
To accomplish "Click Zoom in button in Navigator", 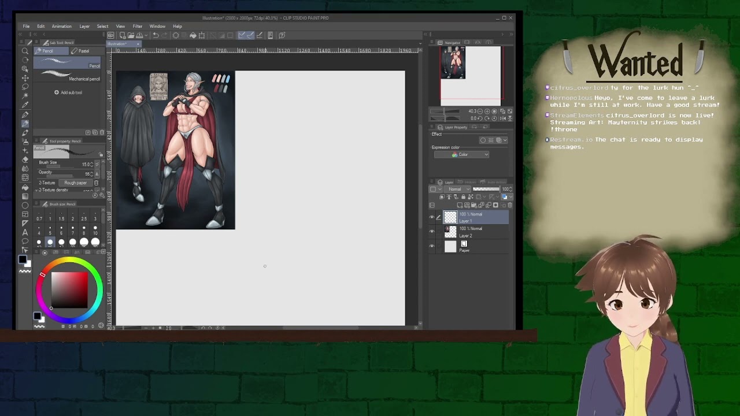I will [x=487, y=111].
